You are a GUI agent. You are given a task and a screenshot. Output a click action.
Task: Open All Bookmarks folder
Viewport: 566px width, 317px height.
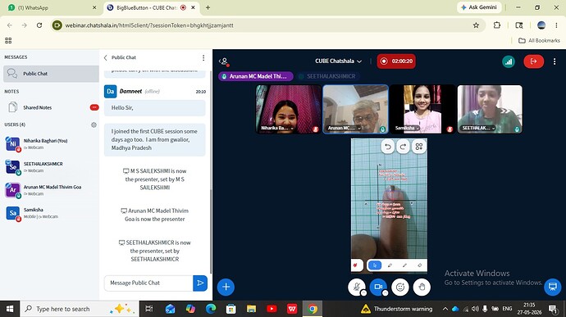coord(539,40)
